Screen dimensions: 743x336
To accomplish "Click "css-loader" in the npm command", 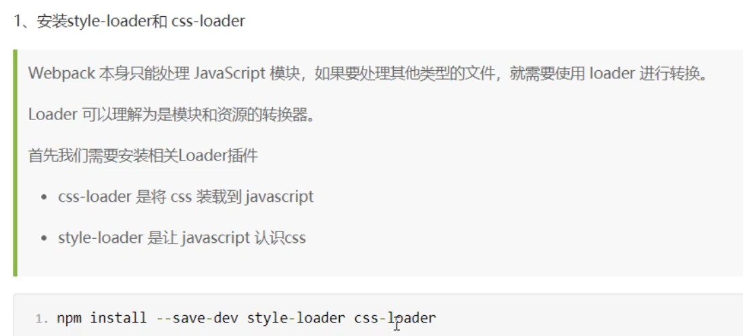I will [395, 317].
